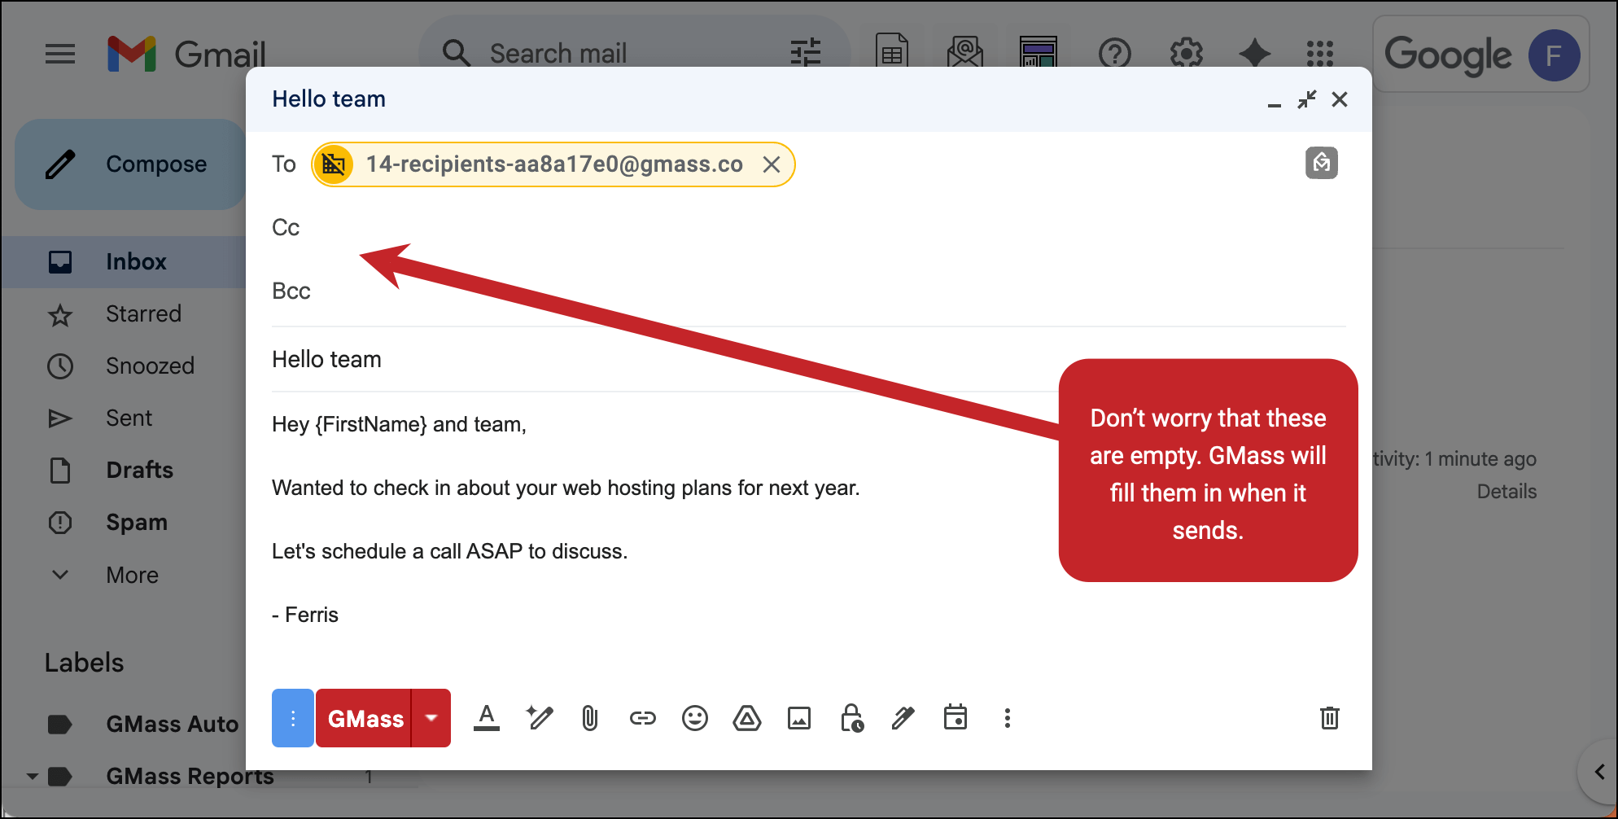
Task: Go to the Sent folder
Action: (x=129, y=418)
